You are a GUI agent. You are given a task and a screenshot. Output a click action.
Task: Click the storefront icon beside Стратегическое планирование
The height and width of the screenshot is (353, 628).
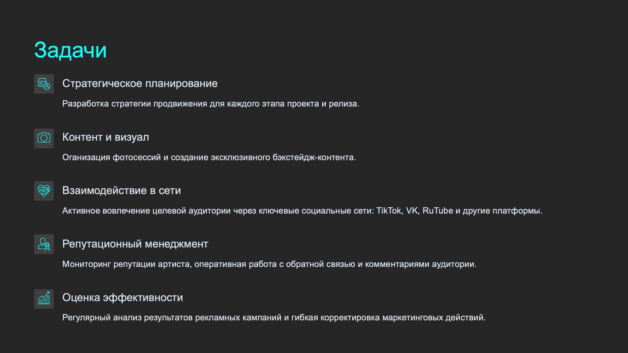pyautogui.click(x=44, y=84)
